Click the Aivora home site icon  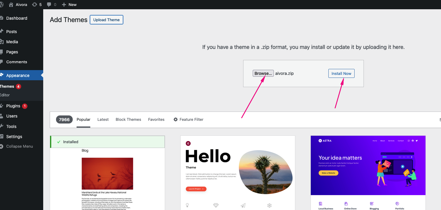click(11, 4)
